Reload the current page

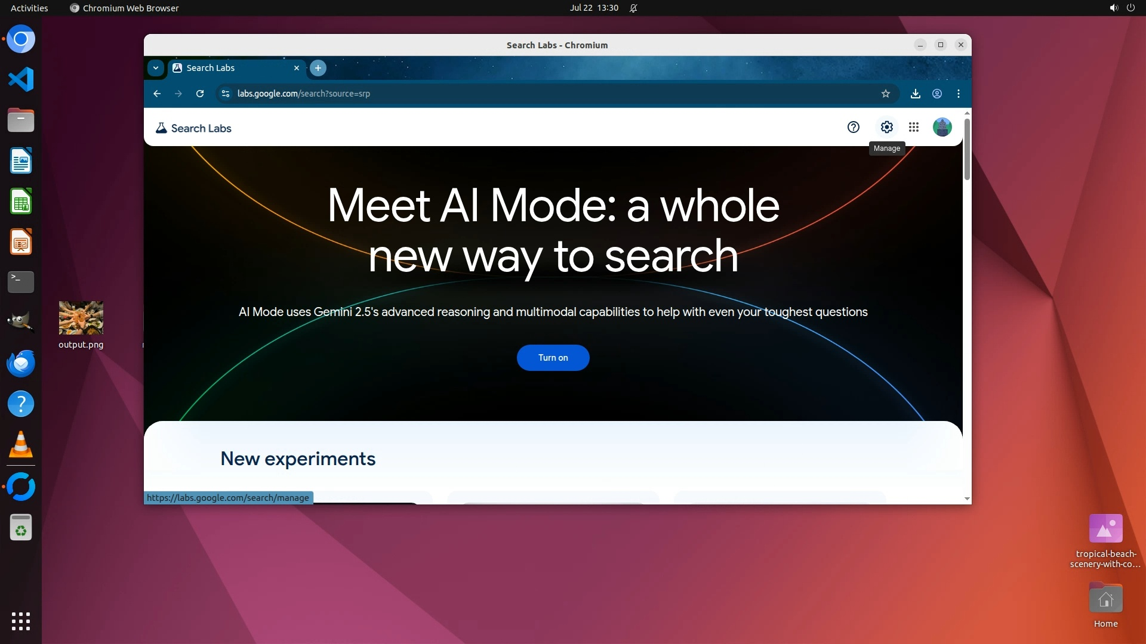(200, 94)
